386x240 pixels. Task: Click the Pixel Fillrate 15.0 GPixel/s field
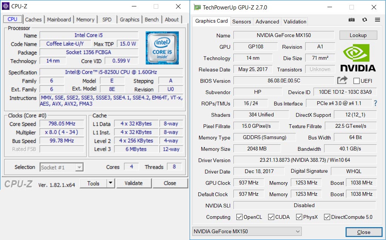point(256,126)
